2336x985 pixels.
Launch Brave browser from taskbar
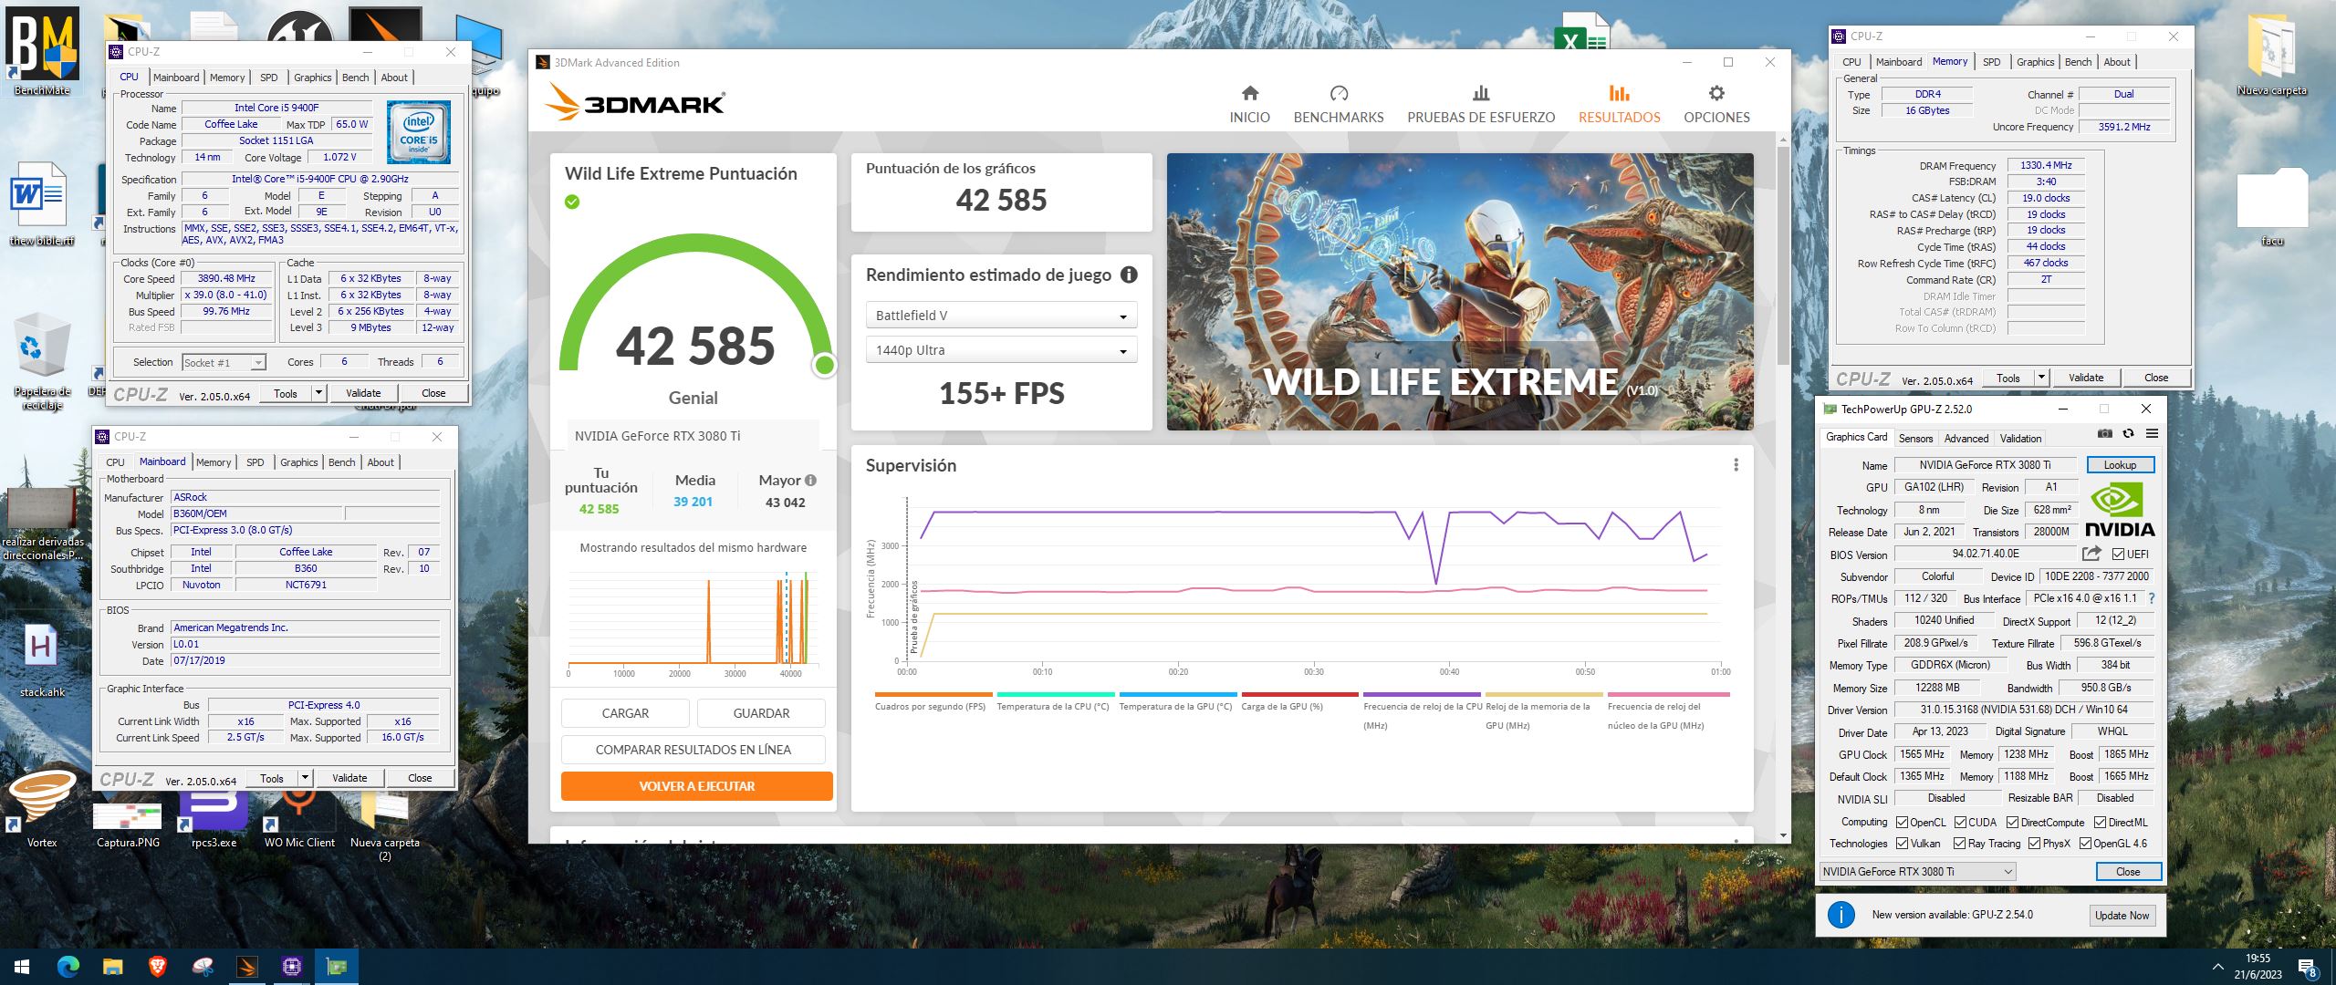click(158, 967)
